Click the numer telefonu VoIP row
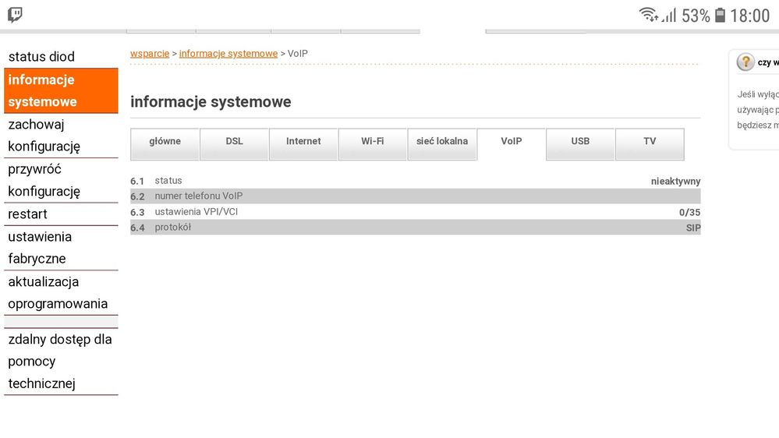Image resolution: width=779 pixels, height=438 pixels. coord(416,196)
